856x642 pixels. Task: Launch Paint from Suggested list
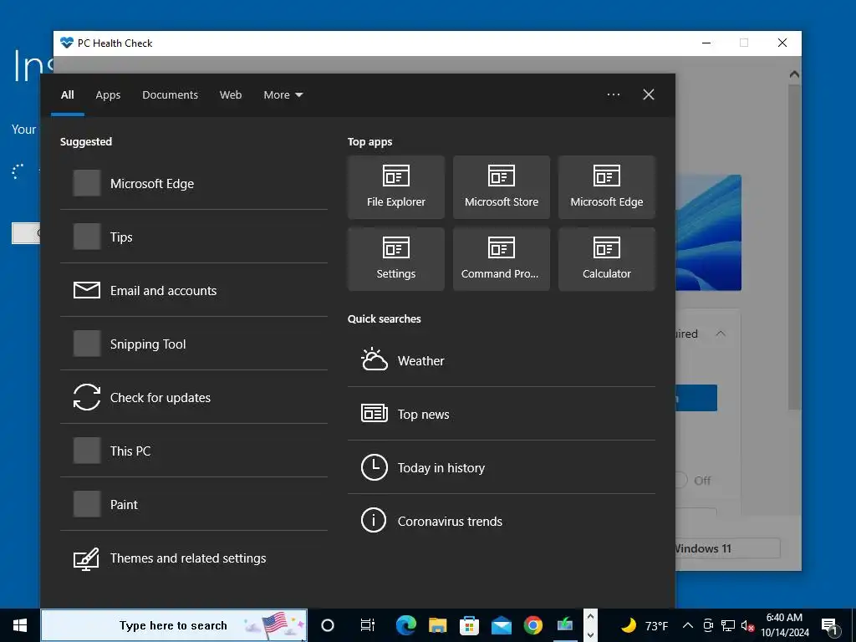[194, 504]
